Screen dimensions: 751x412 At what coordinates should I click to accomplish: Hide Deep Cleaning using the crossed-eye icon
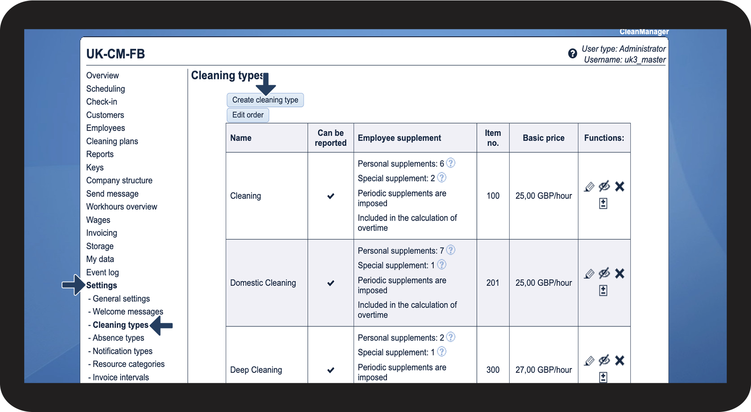pos(604,360)
